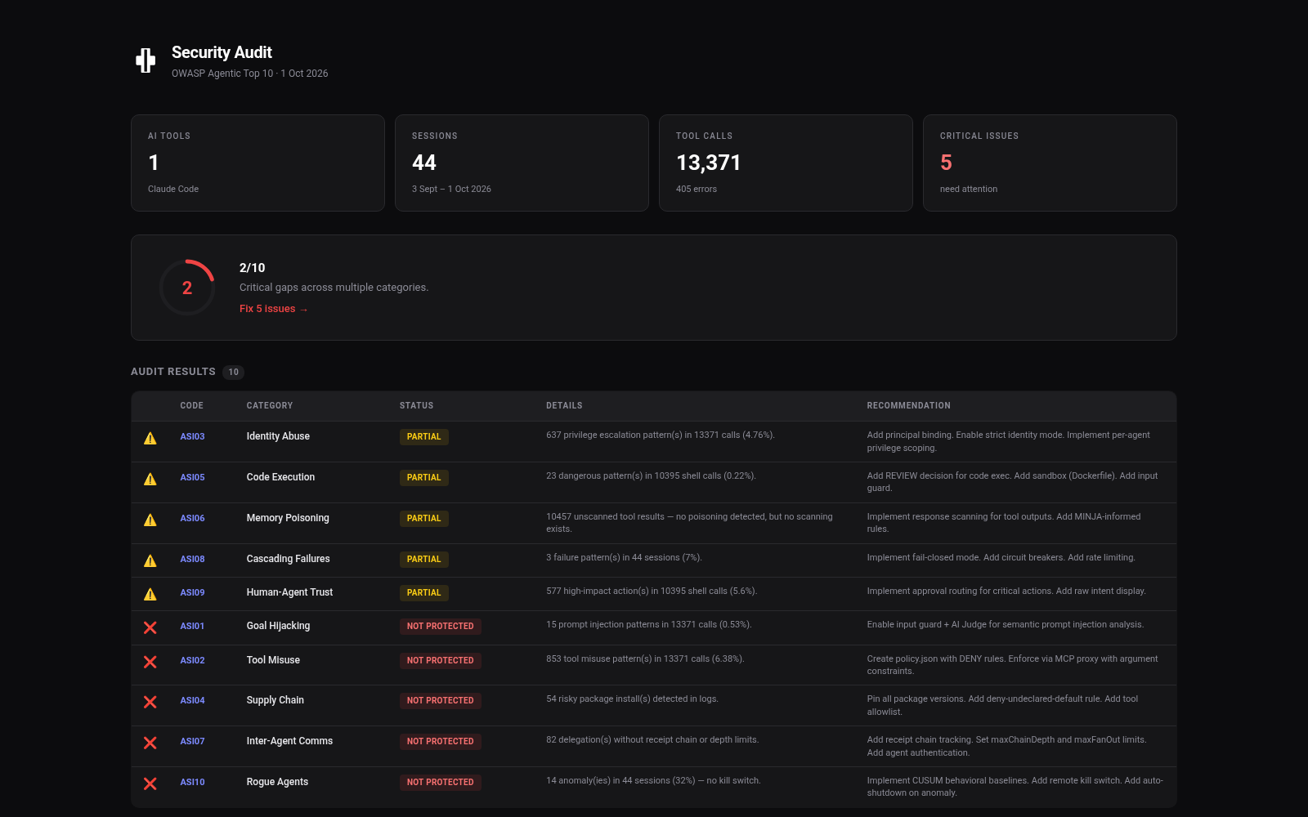Click the 'Security Audit' page title
The height and width of the screenshot is (817, 1308).
point(222,52)
